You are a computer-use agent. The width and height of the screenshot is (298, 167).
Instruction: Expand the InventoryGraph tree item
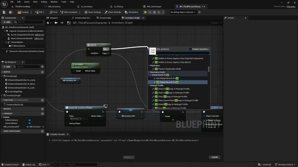[x=2, y=96]
